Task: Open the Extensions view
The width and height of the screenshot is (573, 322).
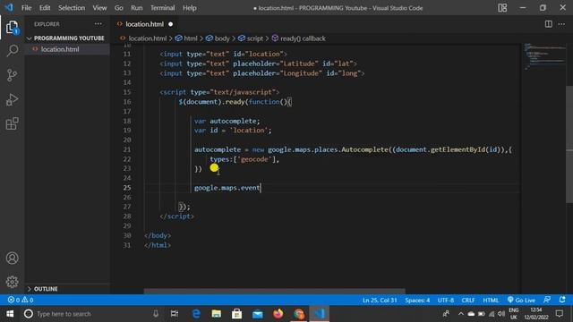Action: (12, 123)
